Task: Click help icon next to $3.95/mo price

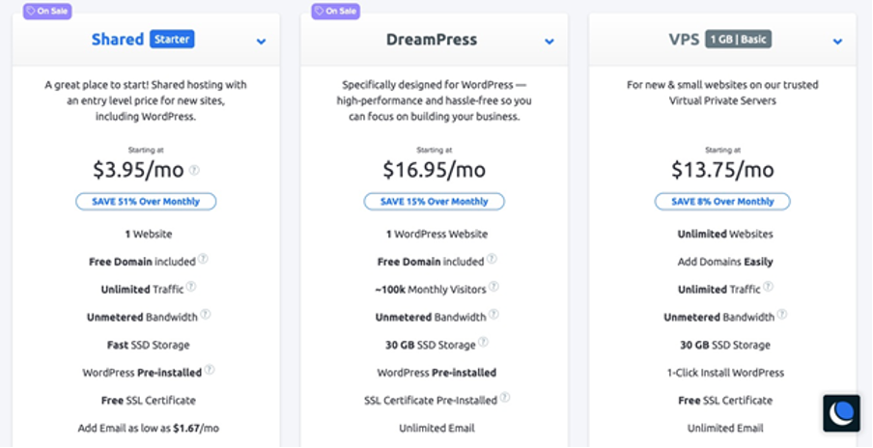Action: 194,170
